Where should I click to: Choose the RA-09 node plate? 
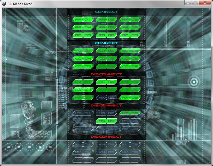coord(130,35)
